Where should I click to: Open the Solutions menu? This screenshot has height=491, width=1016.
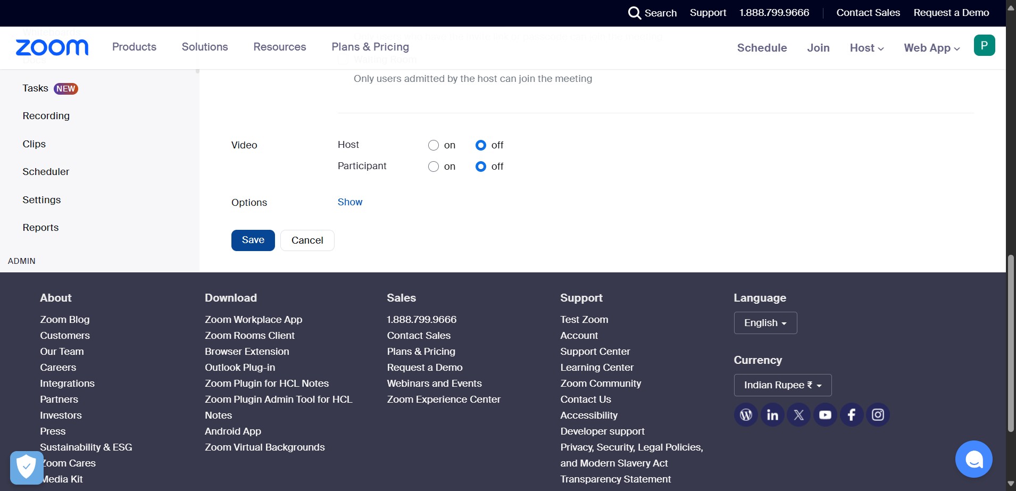205,47
